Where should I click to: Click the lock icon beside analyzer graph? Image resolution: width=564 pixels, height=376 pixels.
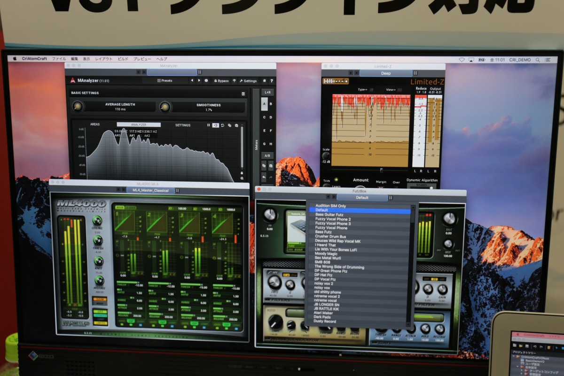click(x=242, y=172)
